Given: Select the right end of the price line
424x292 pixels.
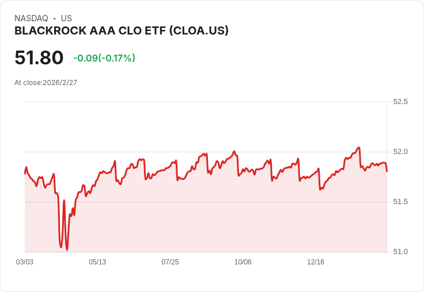Looking at the screenshot, I should [387, 171].
